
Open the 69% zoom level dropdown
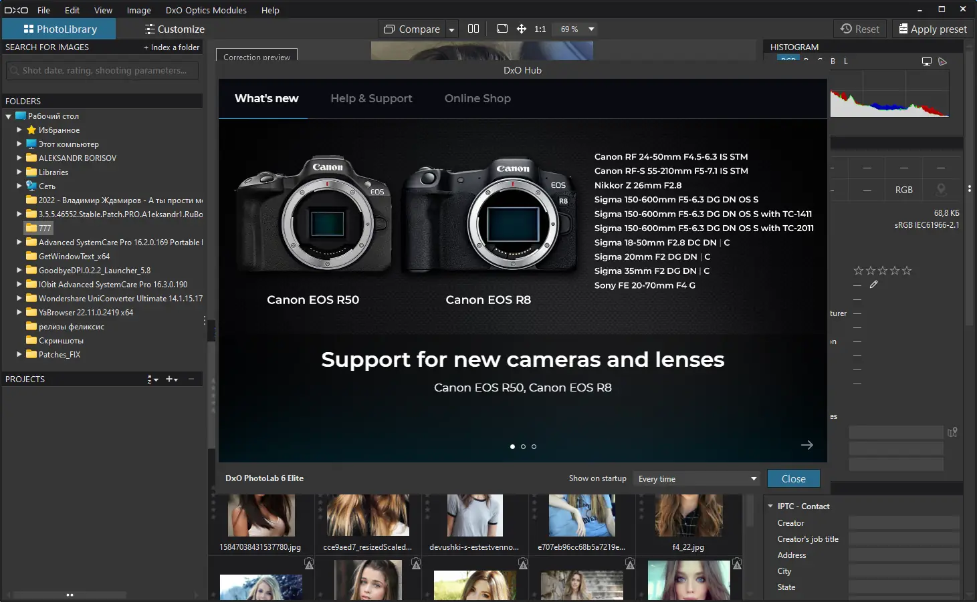point(591,29)
